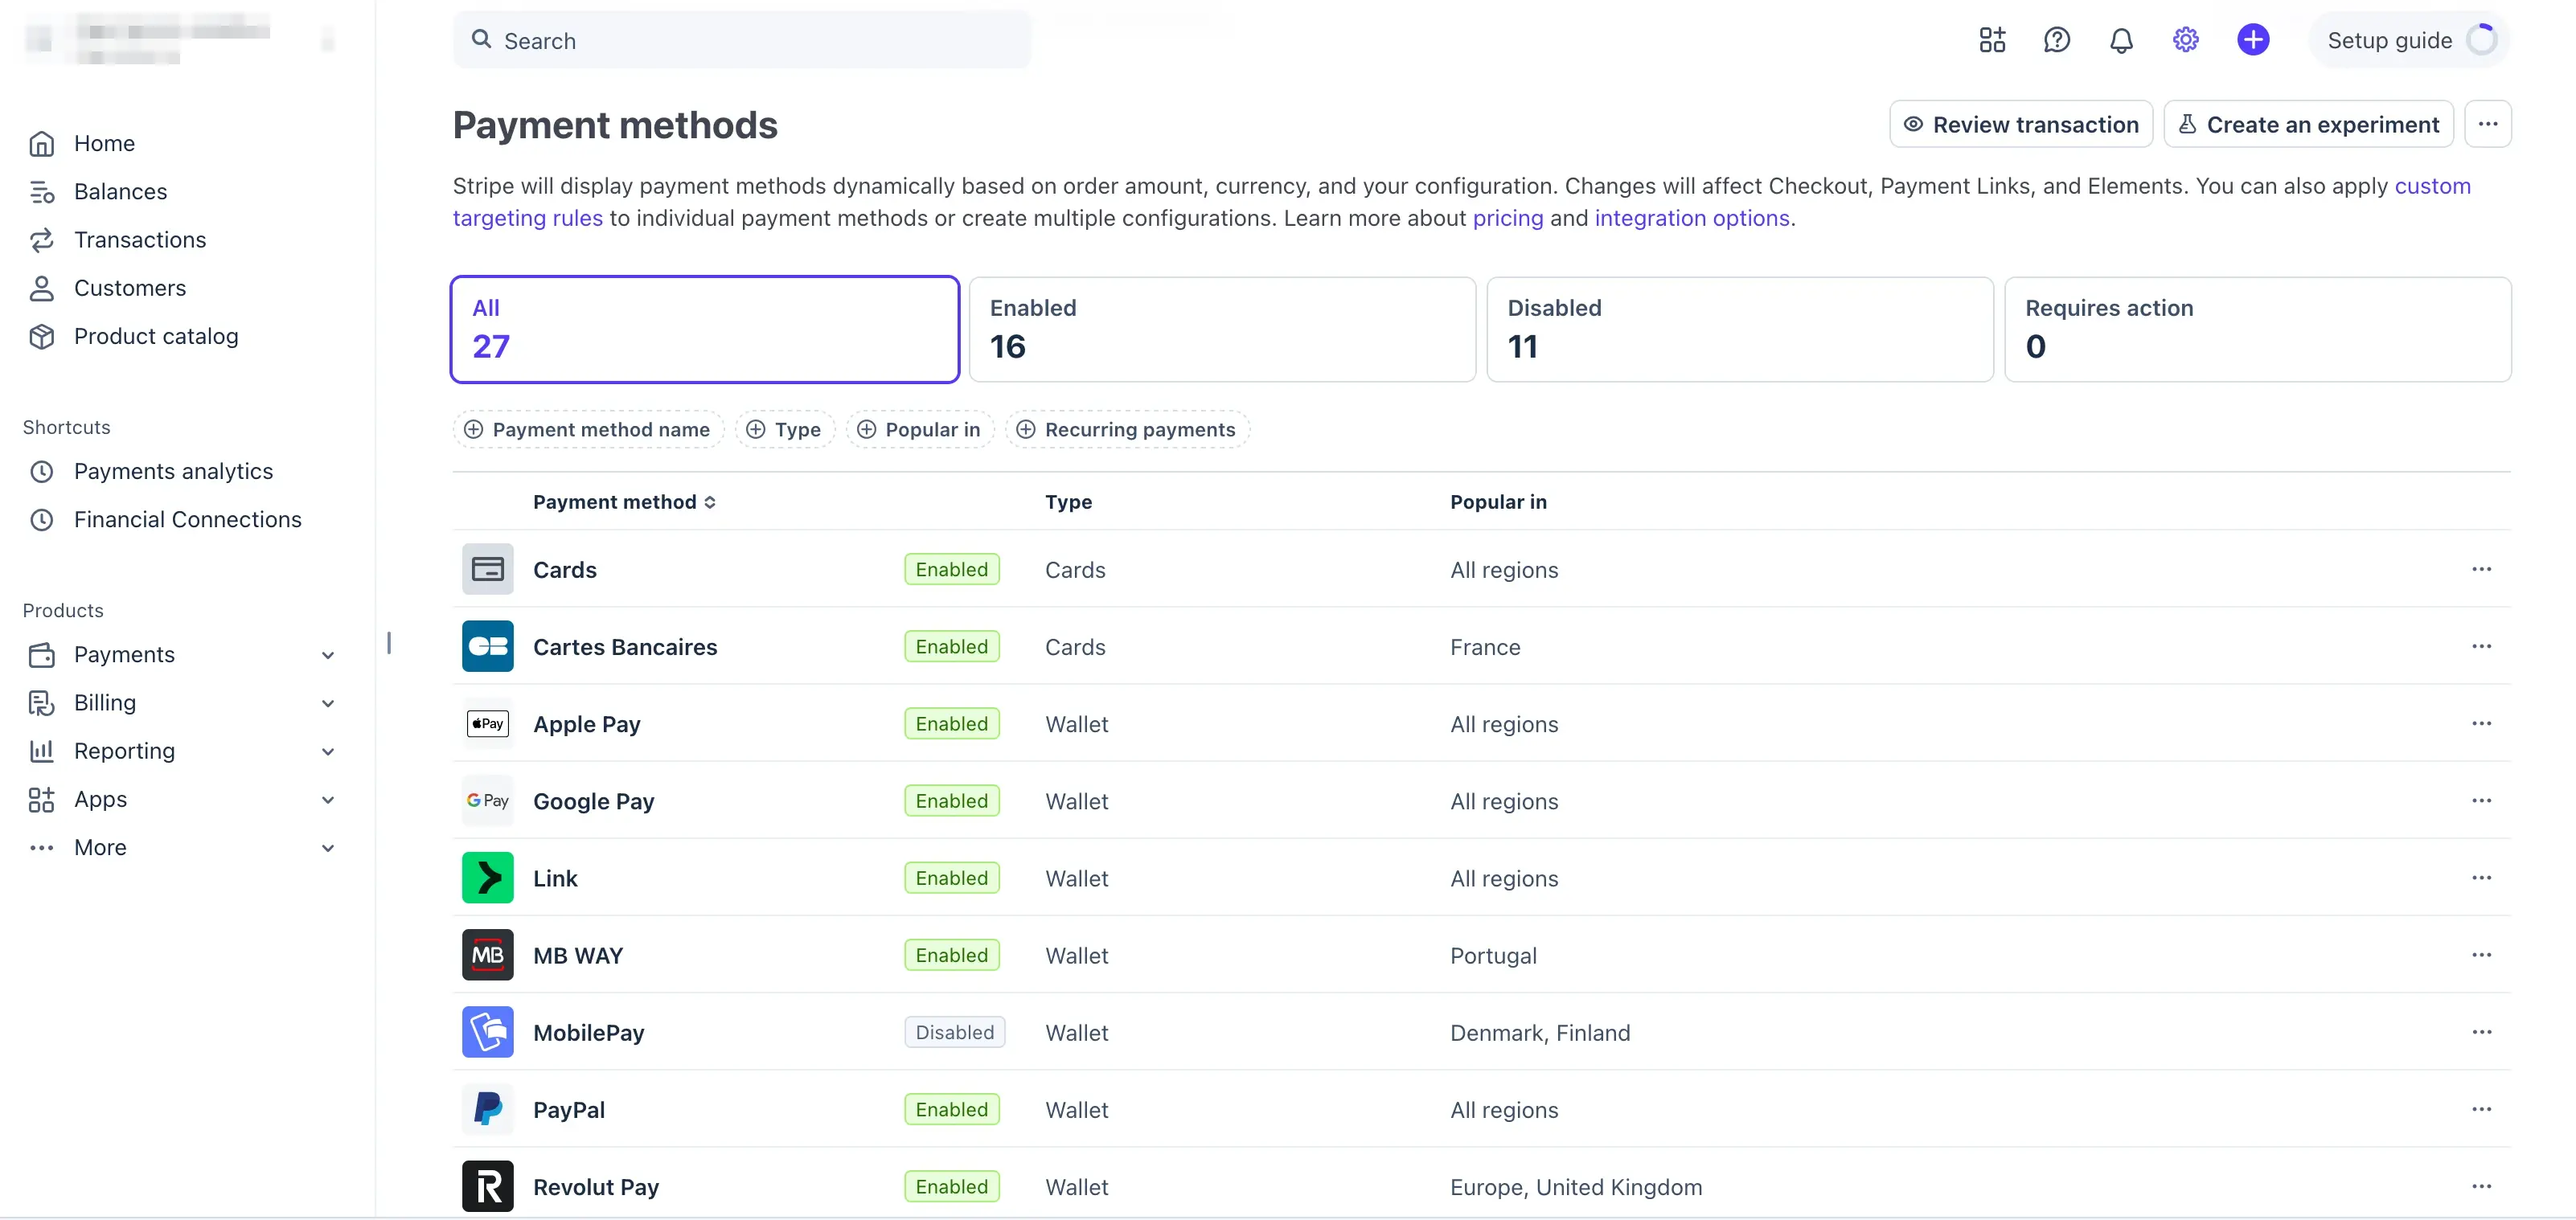Viewport: 2576px width, 1220px height.
Task: Click the Cartes Bancaires logo icon
Action: point(487,646)
